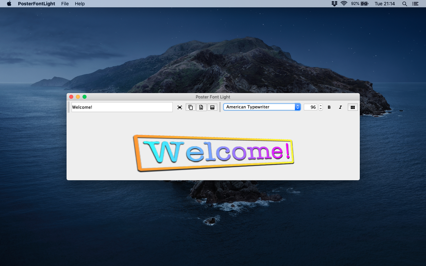Open the American Typewriter font dropdown

(x=262, y=107)
